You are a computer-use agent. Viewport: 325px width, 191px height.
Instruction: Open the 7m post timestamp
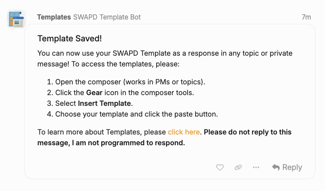click(x=306, y=17)
